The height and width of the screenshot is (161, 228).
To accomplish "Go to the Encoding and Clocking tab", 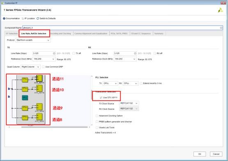I will click(x=61, y=34).
